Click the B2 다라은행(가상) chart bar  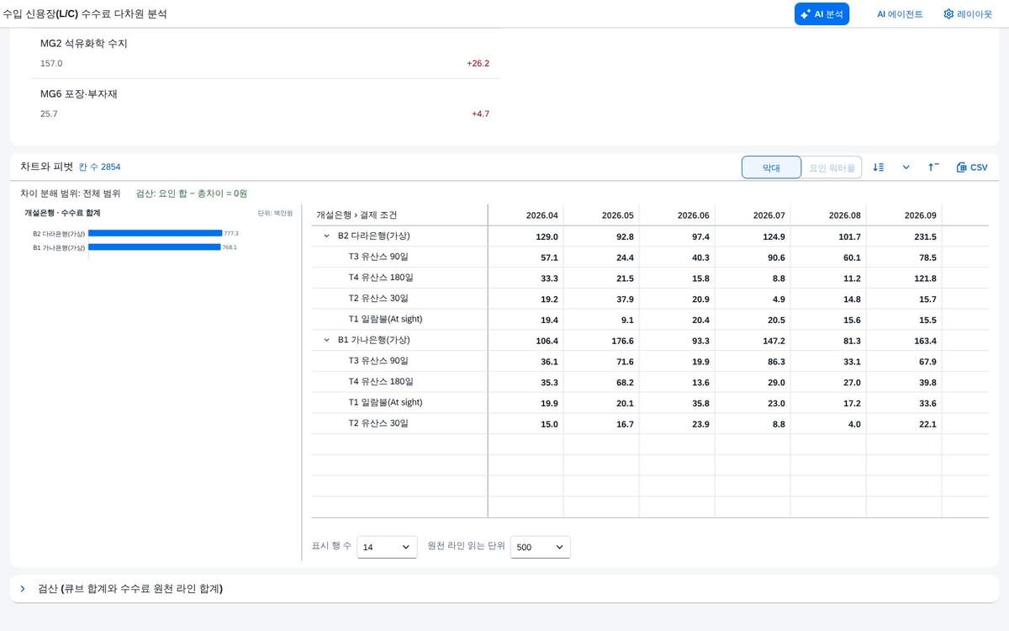(155, 233)
